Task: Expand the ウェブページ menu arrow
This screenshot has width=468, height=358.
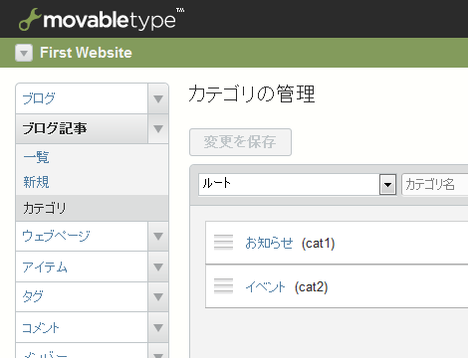Action: click(158, 236)
